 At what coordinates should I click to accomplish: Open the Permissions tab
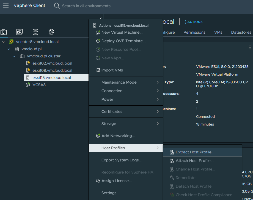pos(194,32)
